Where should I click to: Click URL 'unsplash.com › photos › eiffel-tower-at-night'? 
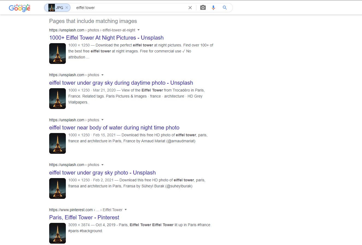click(x=92, y=30)
